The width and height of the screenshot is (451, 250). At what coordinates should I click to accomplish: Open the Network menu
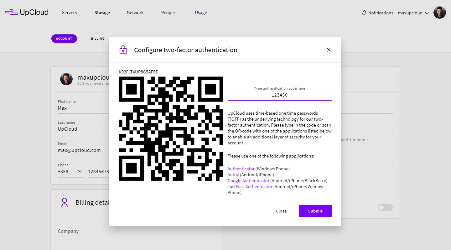click(x=135, y=12)
